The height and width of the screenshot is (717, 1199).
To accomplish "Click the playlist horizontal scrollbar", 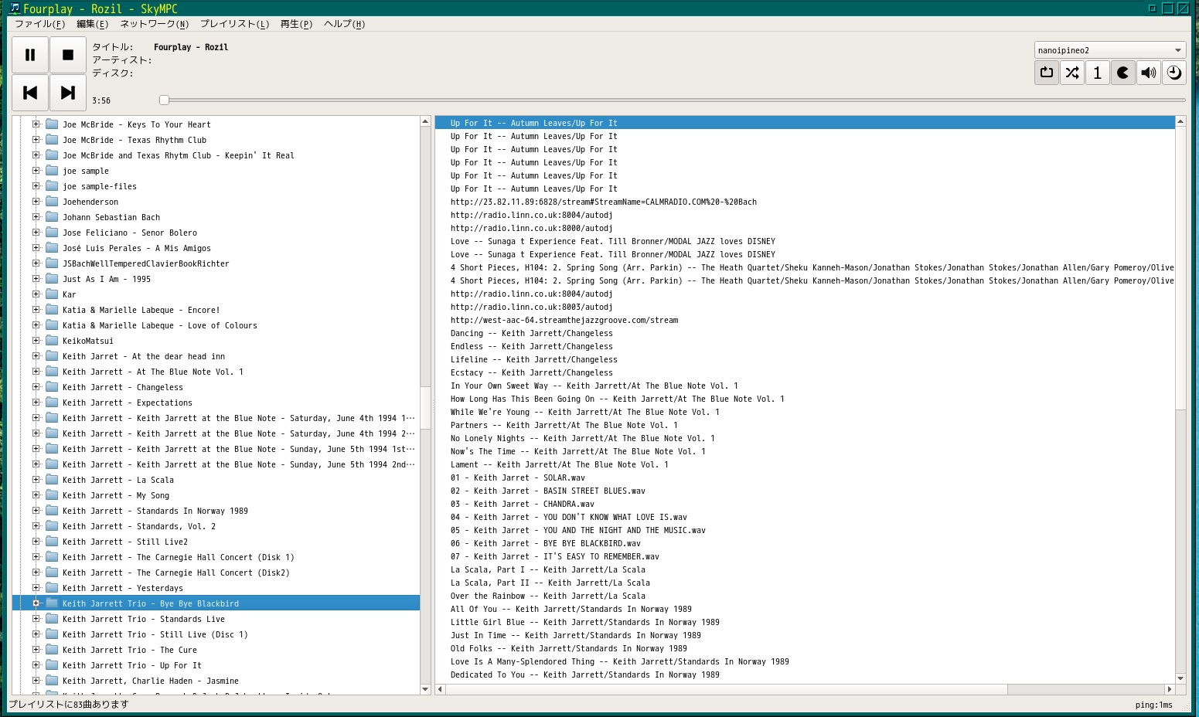I will [727, 689].
